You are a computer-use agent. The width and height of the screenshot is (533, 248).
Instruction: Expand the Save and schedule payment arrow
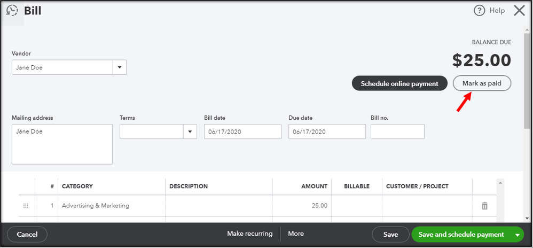[x=516, y=234]
